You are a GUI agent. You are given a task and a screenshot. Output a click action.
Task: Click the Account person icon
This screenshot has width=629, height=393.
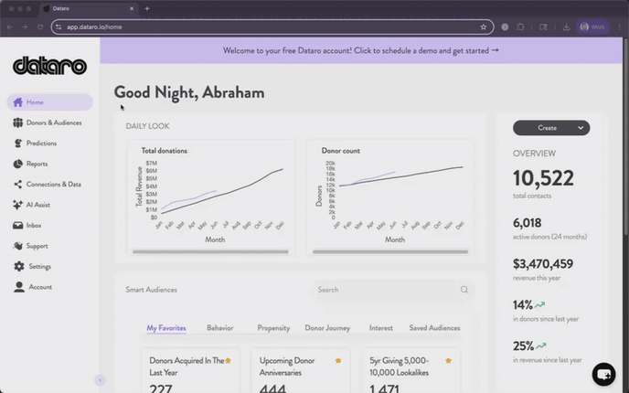19,287
